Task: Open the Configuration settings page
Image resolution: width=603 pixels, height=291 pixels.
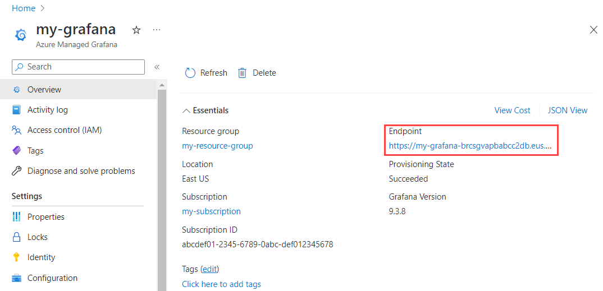Action: point(52,278)
